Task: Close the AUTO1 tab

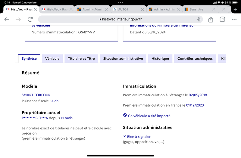Action: (142, 10)
